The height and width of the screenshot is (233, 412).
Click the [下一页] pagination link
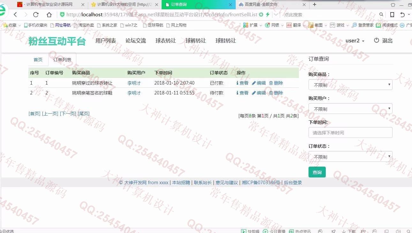point(68,114)
